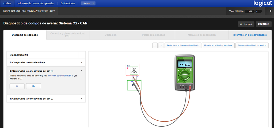Screen dimensions: 274x128
Task: Click the green E11 control unit box
Action: click(x=134, y=85)
